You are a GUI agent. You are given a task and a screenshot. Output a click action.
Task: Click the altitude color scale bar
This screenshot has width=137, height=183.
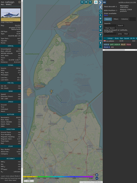(x=58, y=177)
